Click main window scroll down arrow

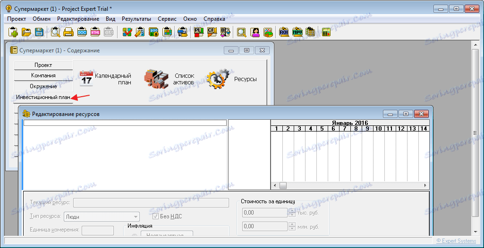[x=476, y=231]
